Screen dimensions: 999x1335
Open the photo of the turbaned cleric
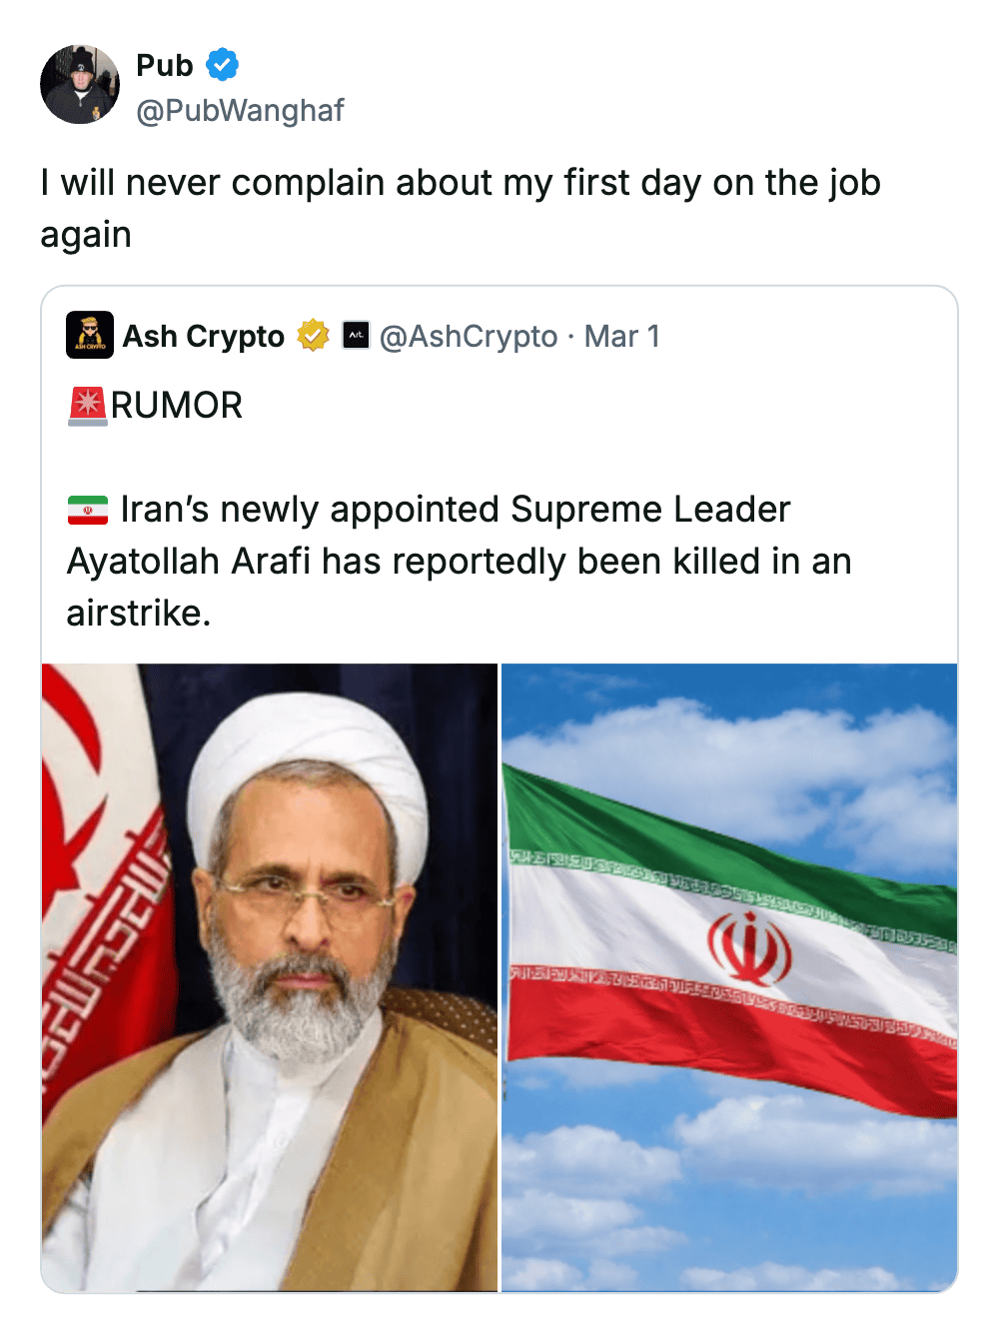pos(270,977)
